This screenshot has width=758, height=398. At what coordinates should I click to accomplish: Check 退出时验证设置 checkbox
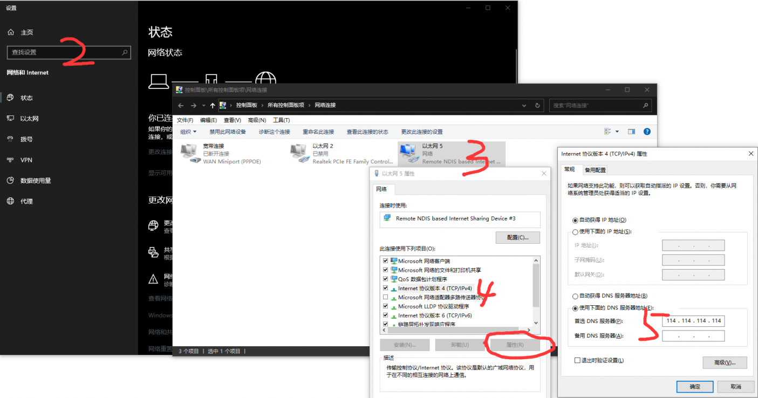(x=577, y=360)
